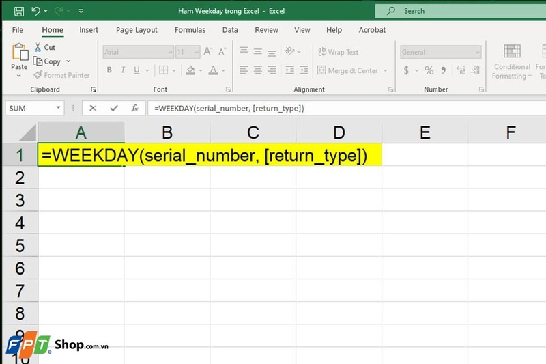546x364 pixels.
Task: Expand the Underline style arrow
Action: (147, 70)
